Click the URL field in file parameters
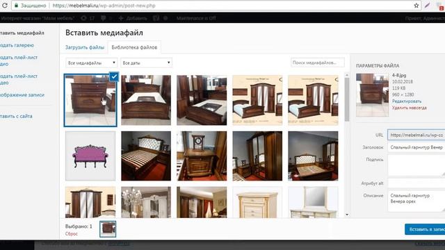 (416, 135)
